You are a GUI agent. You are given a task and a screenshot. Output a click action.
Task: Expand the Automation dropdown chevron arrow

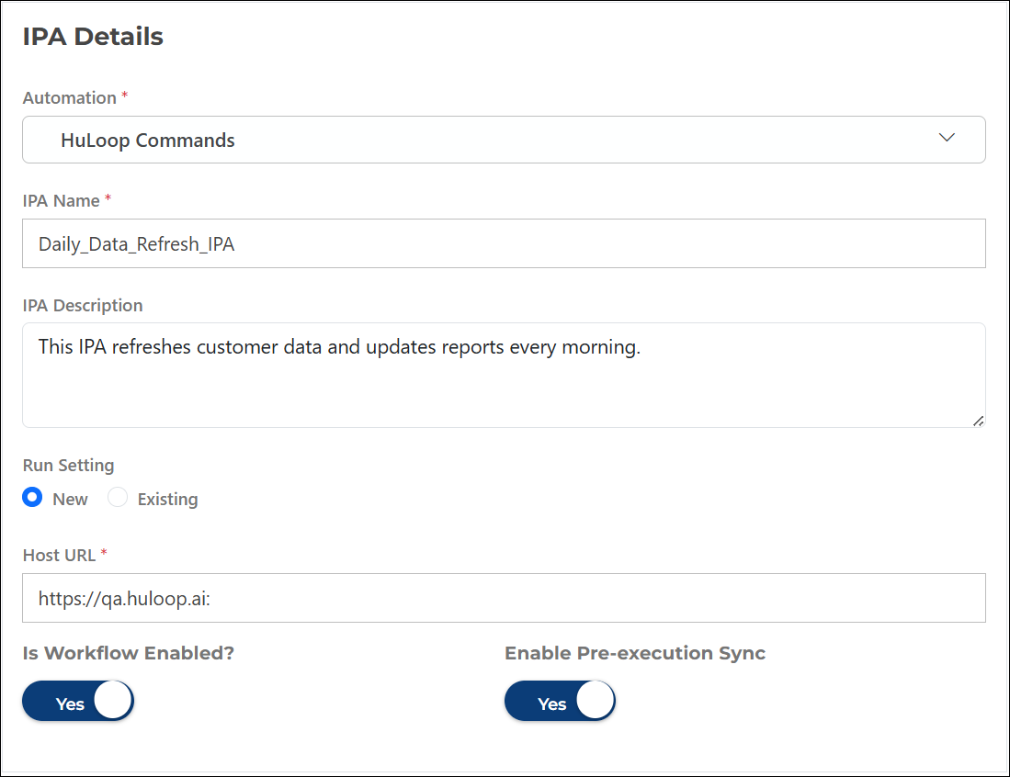click(x=947, y=138)
